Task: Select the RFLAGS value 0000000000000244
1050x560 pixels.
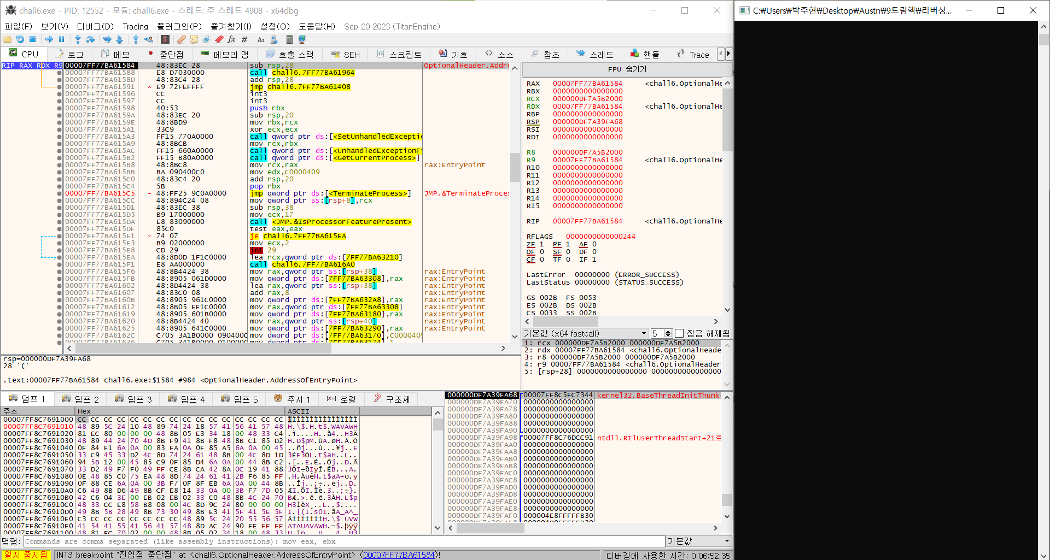Action: point(600,237)
